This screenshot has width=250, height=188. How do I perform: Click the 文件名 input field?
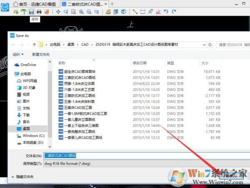147,155
